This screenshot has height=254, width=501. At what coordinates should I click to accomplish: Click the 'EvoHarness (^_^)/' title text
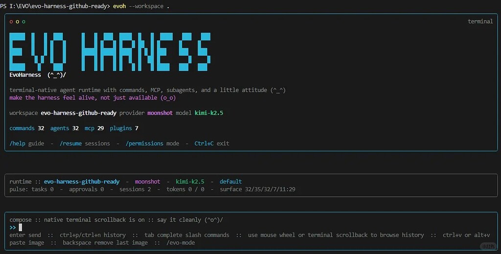(38, 75)
